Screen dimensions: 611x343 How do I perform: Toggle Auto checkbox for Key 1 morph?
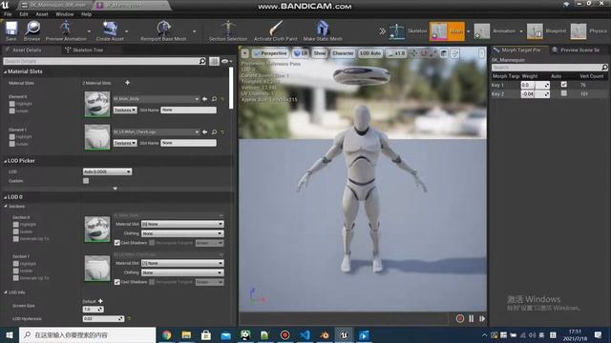(x=563, y=85)
